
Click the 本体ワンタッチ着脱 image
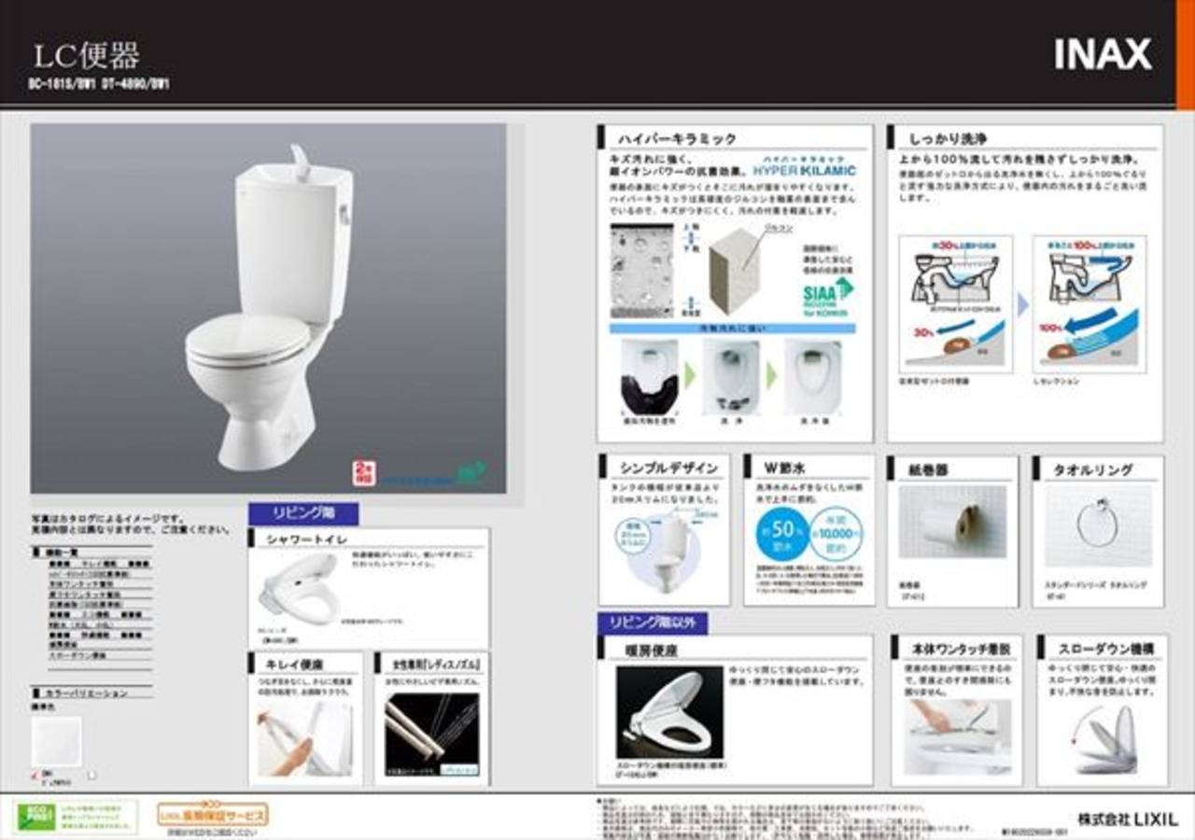click(958, 737)
